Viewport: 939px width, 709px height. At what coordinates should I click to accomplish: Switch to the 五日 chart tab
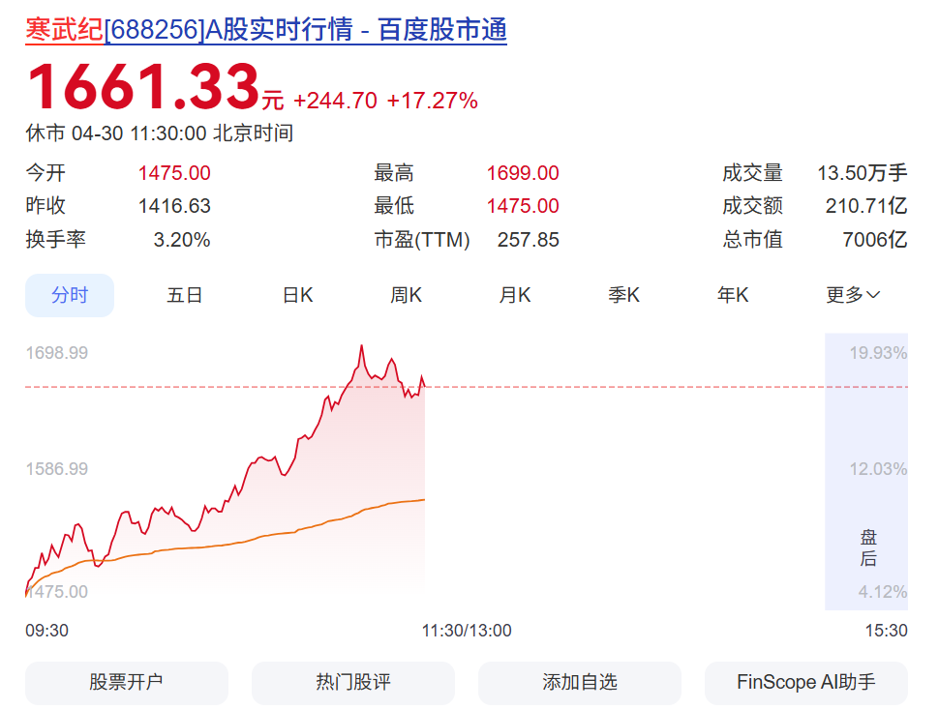184,295
